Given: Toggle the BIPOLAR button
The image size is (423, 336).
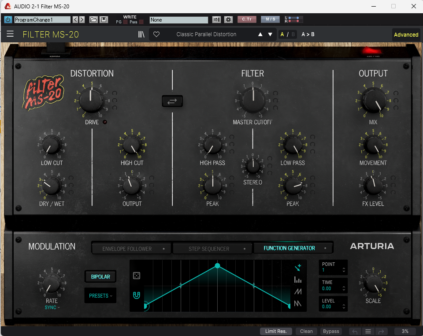Looking at the screenshot, I should pyautogui.click(x=100, y=276).
